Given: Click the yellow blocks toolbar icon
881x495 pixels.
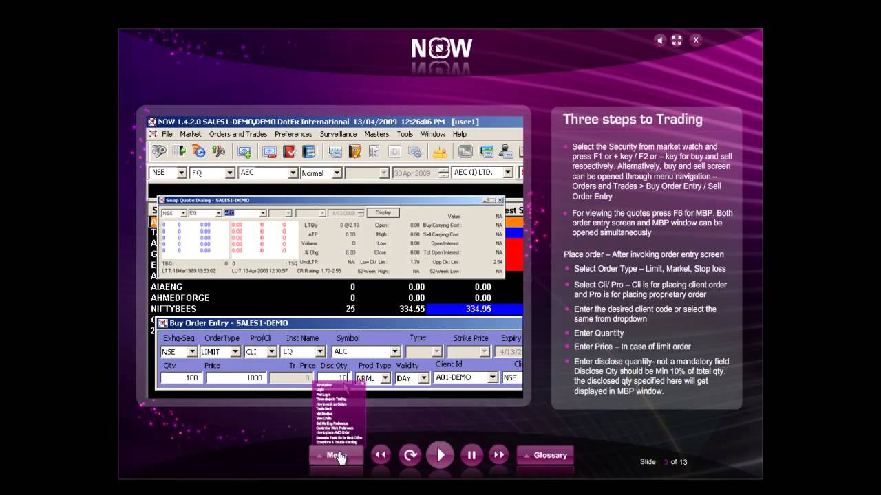Looking at the screenshot, I should click(440, 152).
